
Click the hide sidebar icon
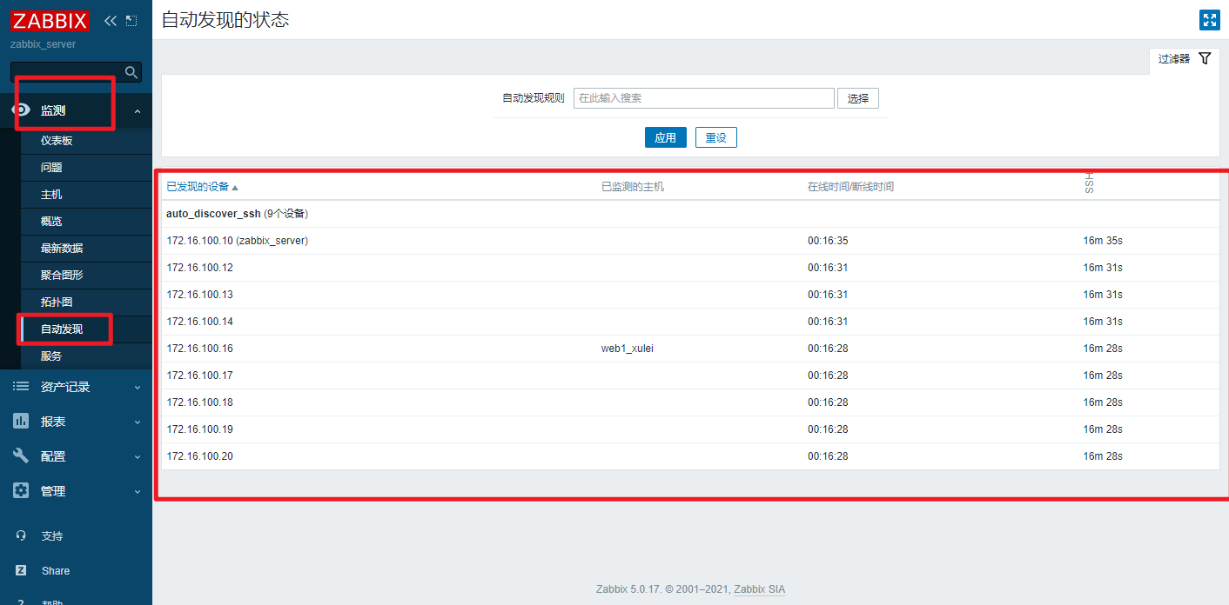(131, 21)
